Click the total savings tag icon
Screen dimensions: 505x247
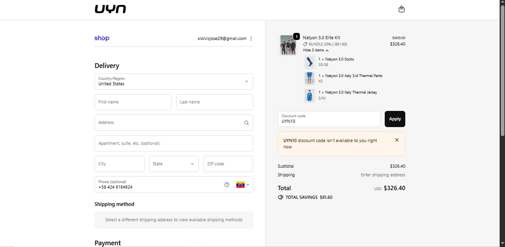click(280, 197)
